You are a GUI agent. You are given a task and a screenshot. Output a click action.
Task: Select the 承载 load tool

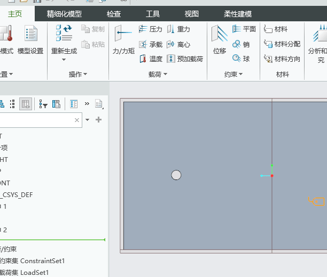pos(150,44)
